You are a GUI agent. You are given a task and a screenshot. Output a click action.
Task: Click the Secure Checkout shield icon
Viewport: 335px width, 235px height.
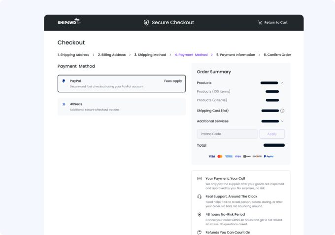tap(146, 23)
